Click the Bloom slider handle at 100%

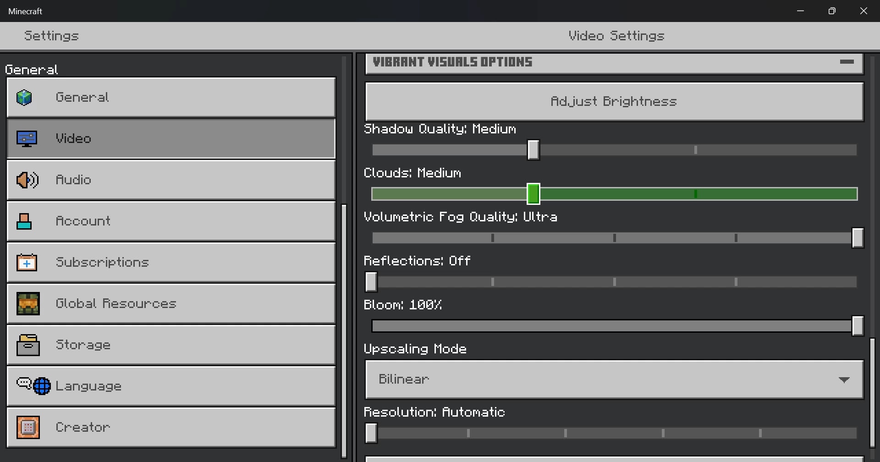[858, 326]
